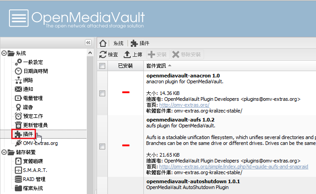The image size is (316, 194).
Task: Click the 系統 folder icon in tree
Action: coord(11,53)
